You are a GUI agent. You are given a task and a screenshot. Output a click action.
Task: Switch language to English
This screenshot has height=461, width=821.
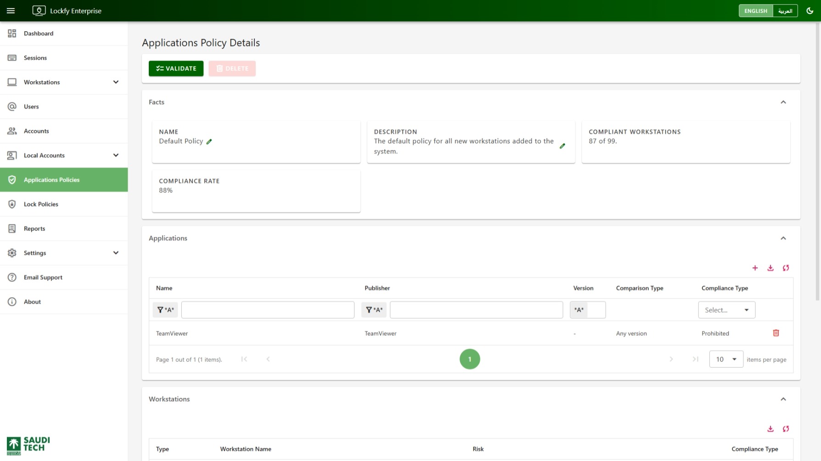coord(756,11)
